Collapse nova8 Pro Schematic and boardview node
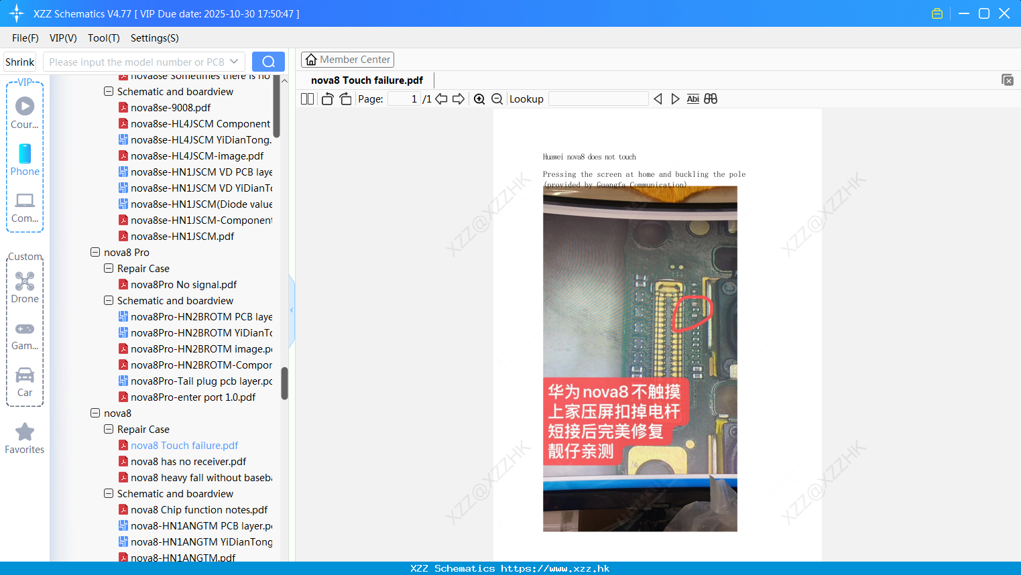1021x575 pixels. 109,300
